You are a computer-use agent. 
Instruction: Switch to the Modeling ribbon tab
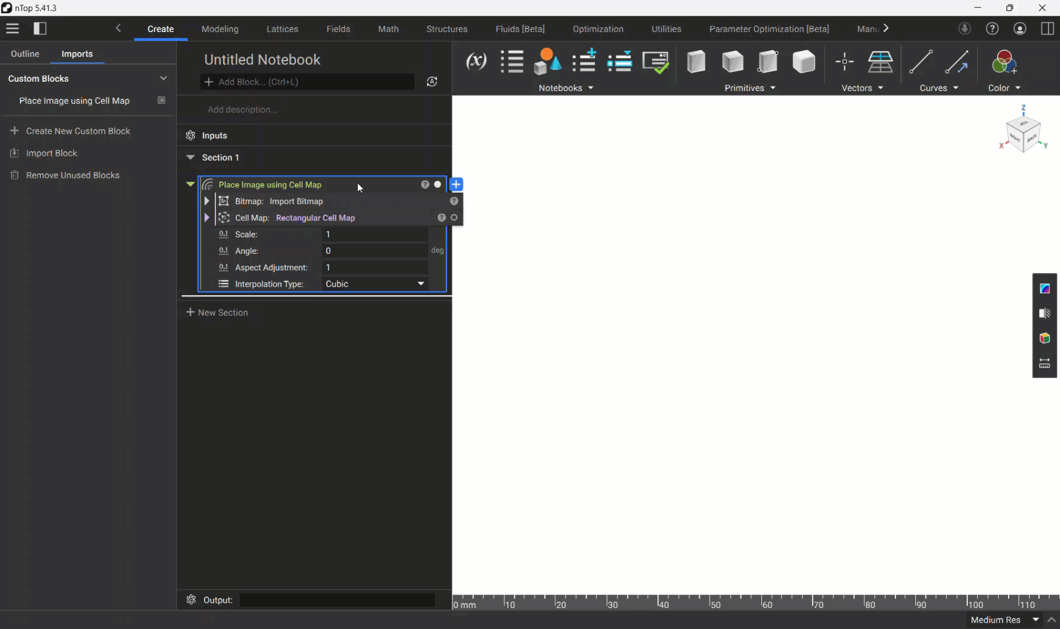click(220, 29)
